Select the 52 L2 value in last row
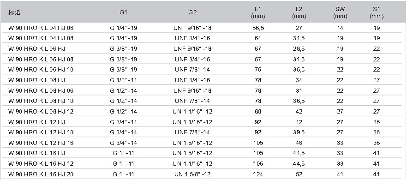 pos(299,174)
